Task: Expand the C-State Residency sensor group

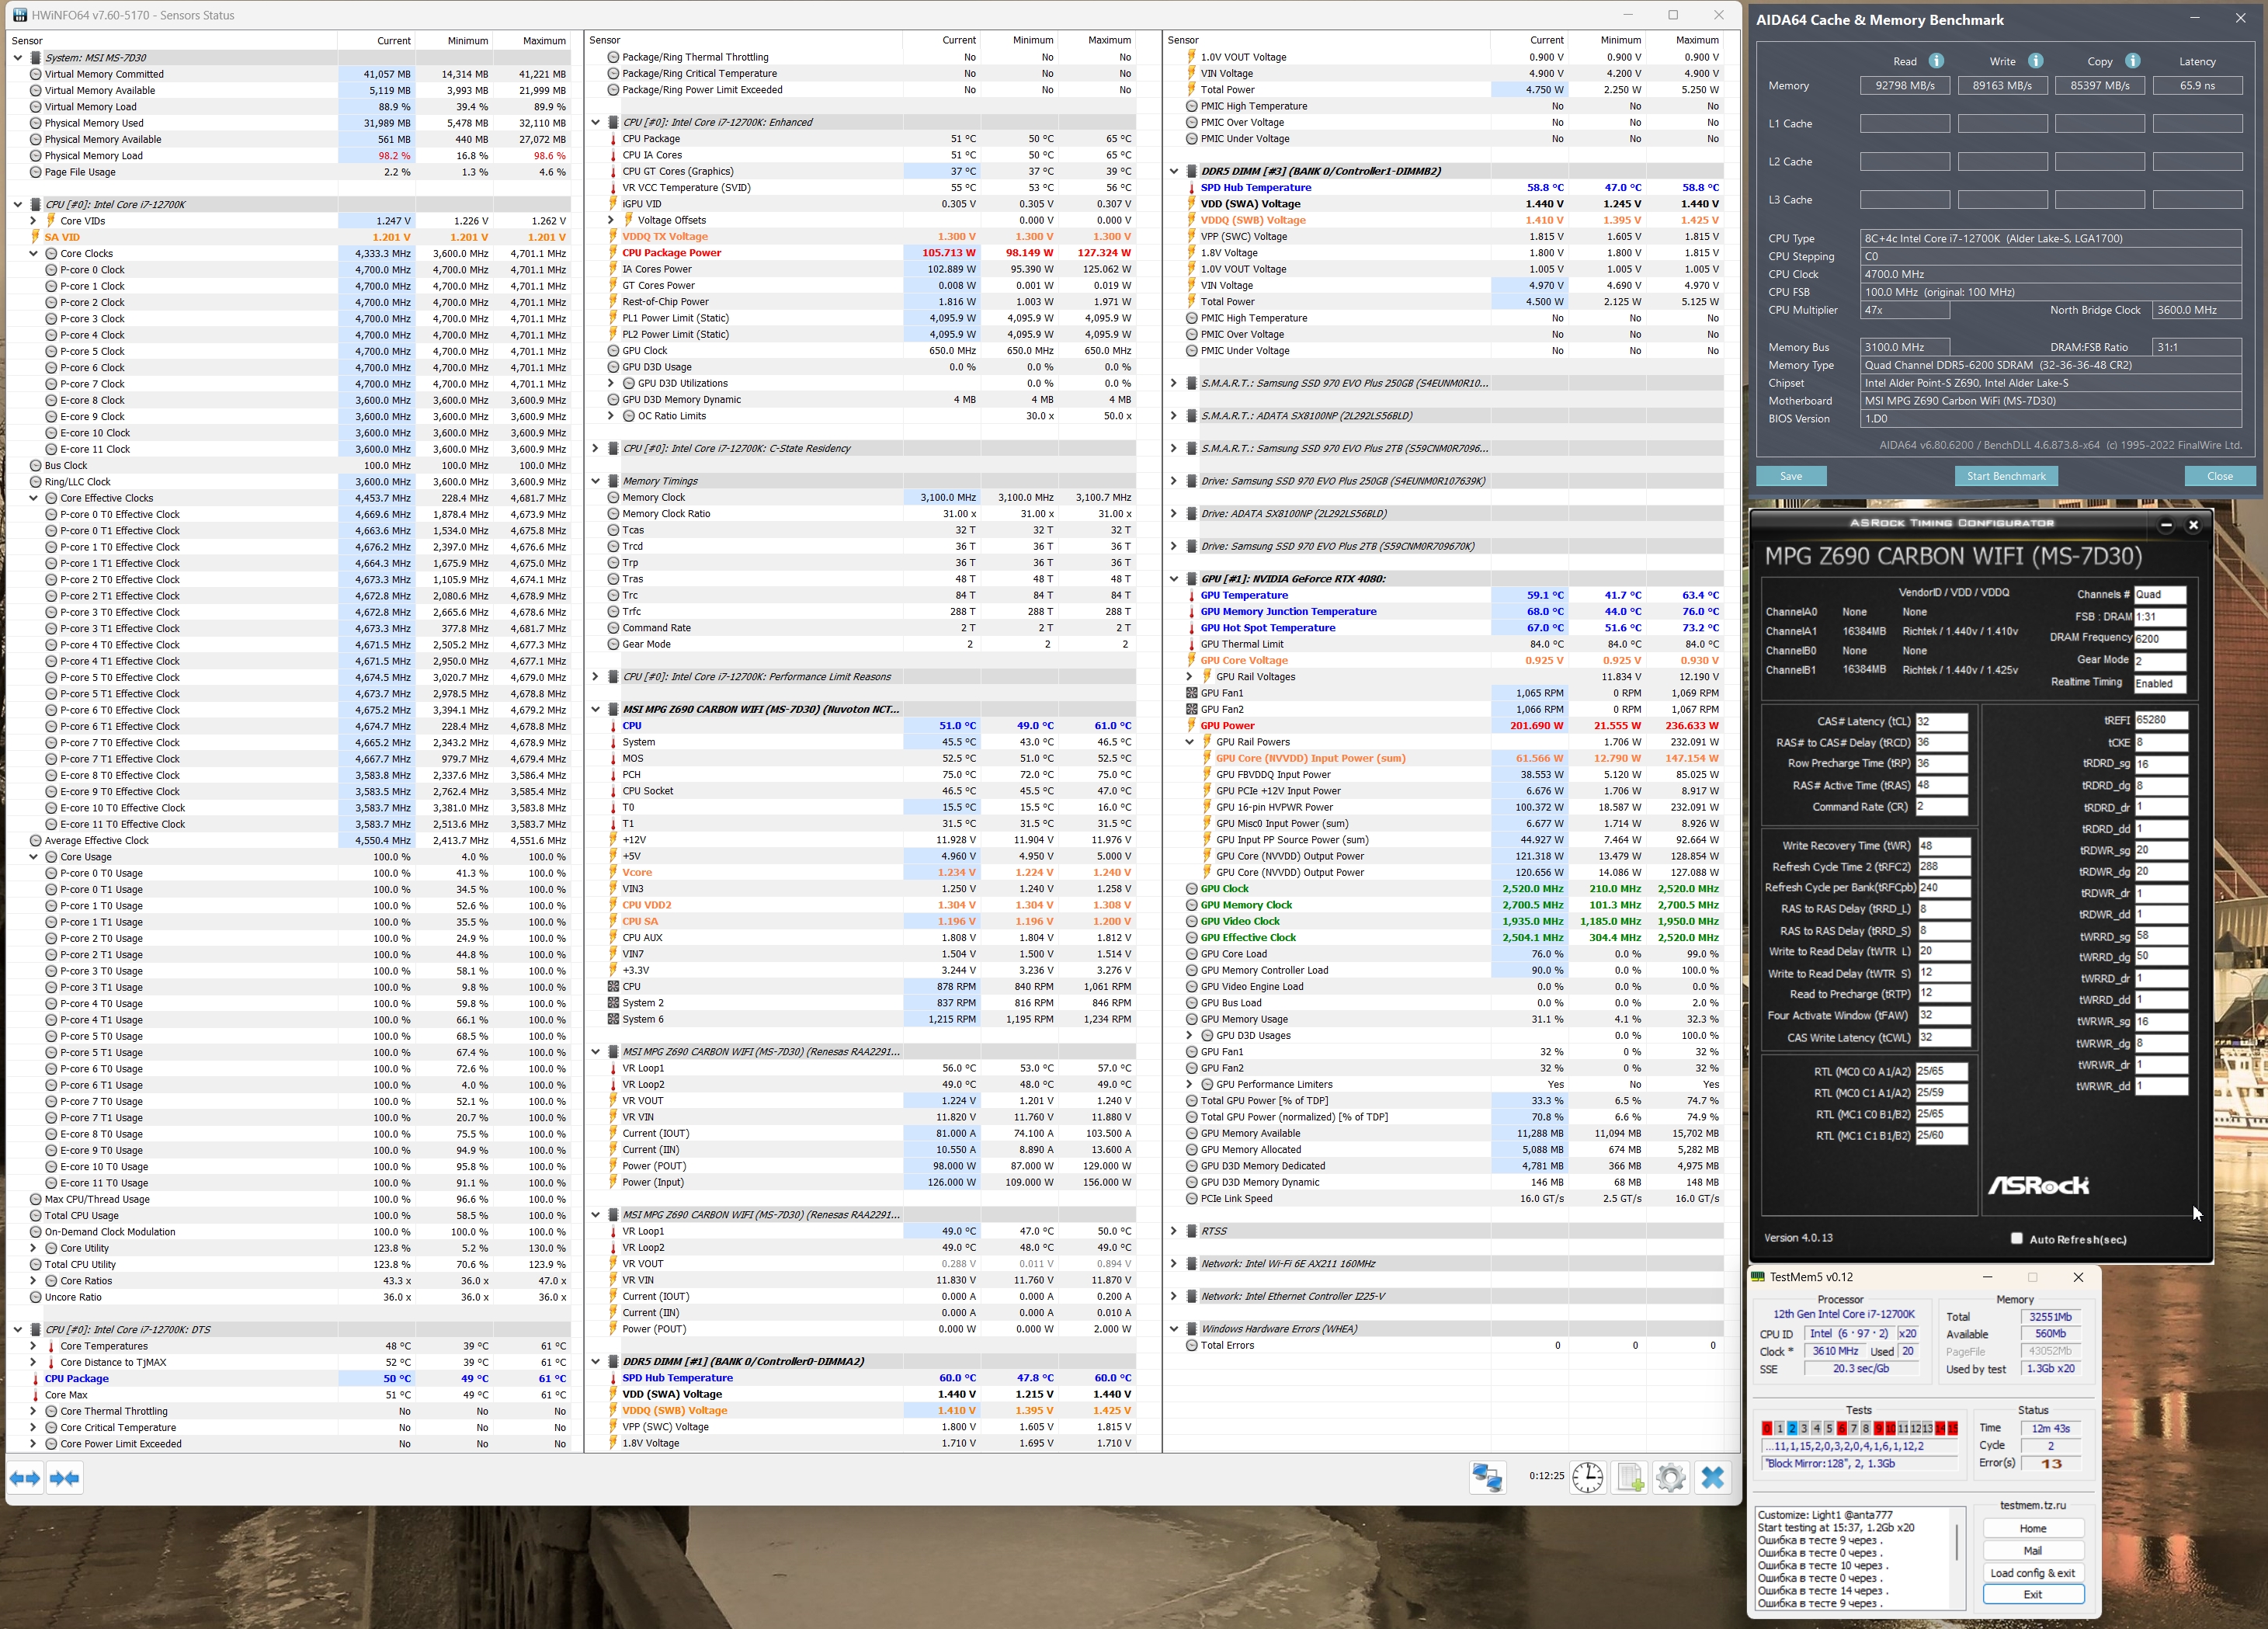Action: click(596, 448)
